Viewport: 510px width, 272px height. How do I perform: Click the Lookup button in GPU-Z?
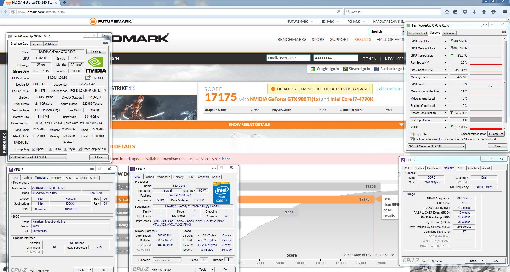[96, 52]
